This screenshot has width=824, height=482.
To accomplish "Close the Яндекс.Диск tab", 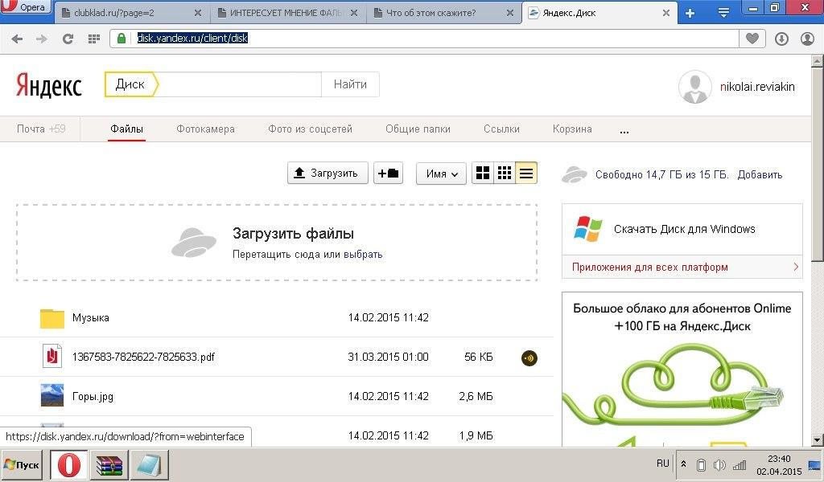I will point(665,13).
